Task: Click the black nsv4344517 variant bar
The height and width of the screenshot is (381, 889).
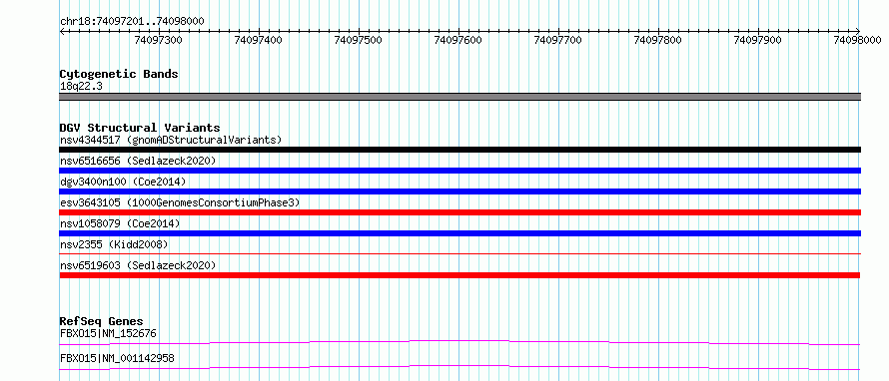Action: [x=459, y=150]
